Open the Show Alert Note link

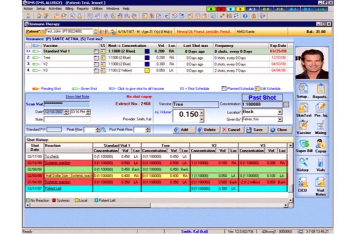pos(77,96)
